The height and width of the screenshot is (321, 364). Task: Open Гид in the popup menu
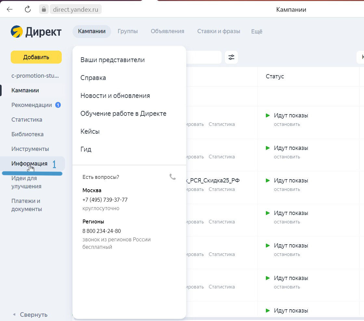click(x=86, y=149)
